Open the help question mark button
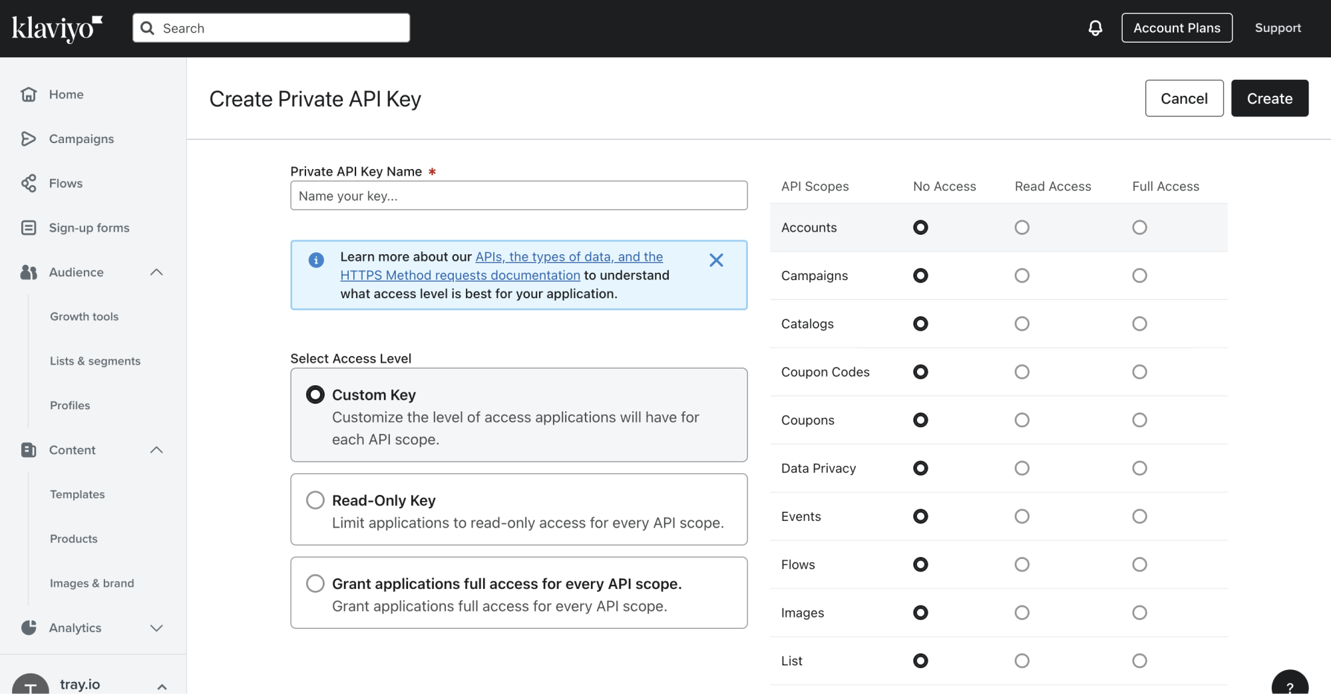 point(1289,685)
